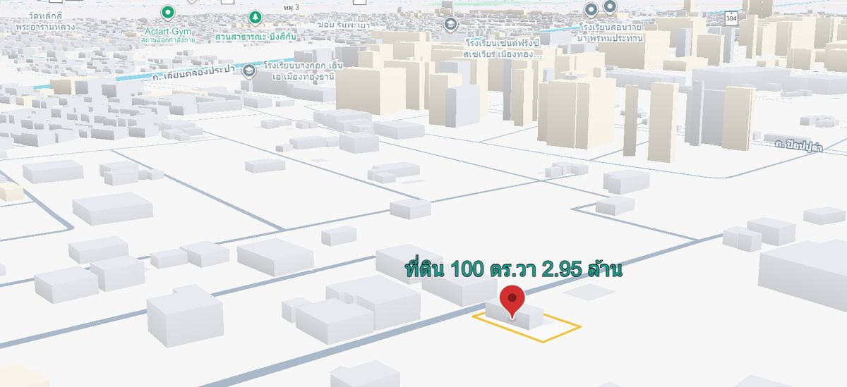Select the โรงเรียนสอนว่ายน้ำ พรหมประทาน label
This screenshot has width=847, height=387.
click(x=611, y=32)
